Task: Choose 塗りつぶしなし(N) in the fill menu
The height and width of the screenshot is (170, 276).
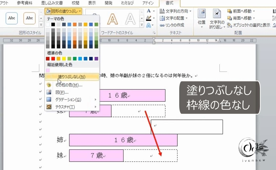Action: (72, 77)
